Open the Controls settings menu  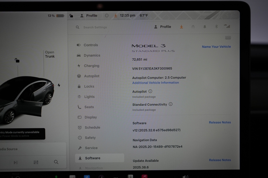pyautogui.click(x=88, y=45)
